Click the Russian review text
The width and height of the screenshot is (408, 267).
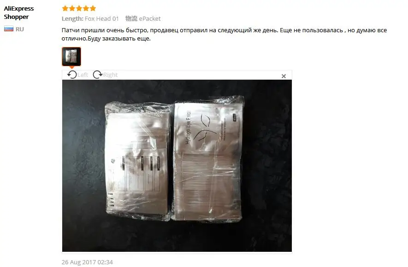224,34
